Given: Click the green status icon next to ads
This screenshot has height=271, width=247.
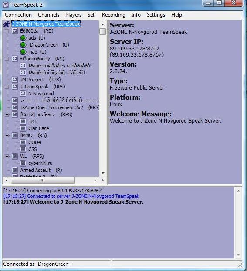Looking at the screenshot, I should coord(23,38).
